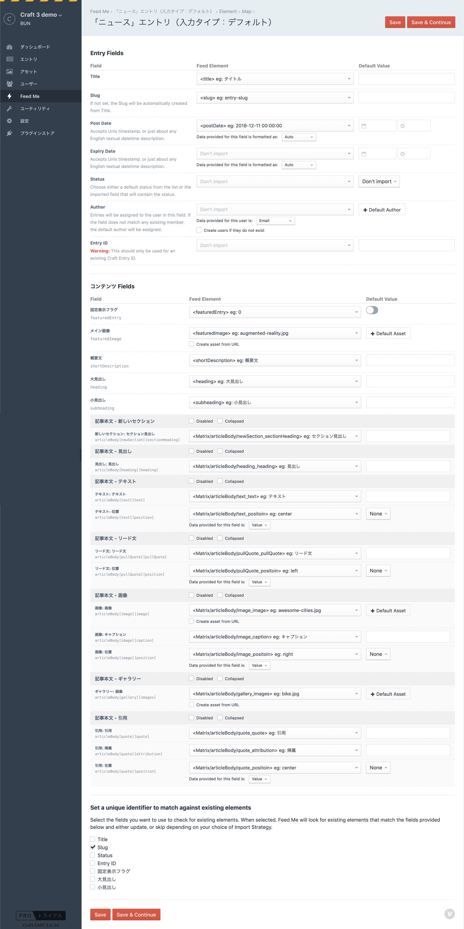
Task: Click the dashboard gauge icon in sidebar
Action: tap(10, 47)
